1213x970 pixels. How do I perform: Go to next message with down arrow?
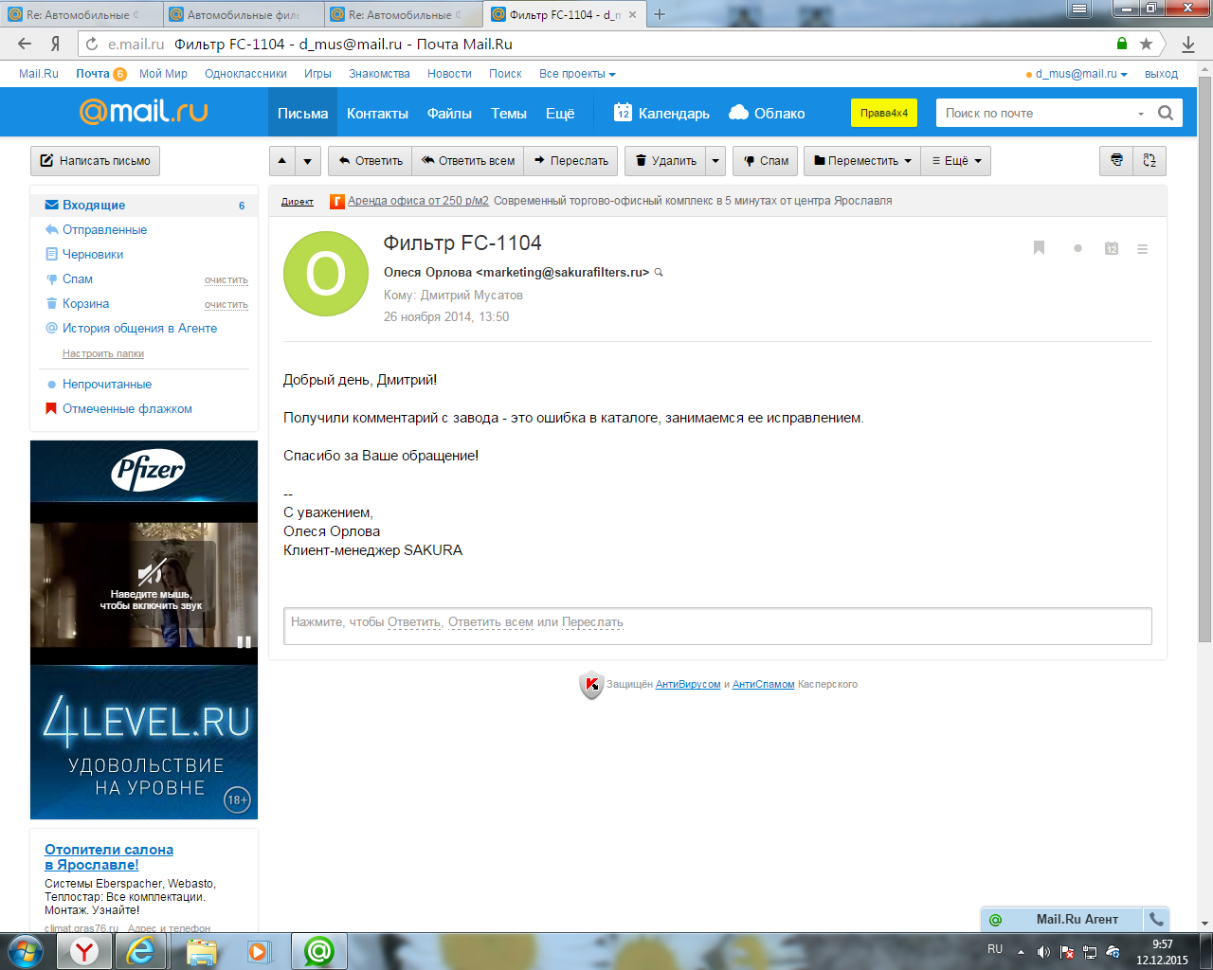(308, 161)
